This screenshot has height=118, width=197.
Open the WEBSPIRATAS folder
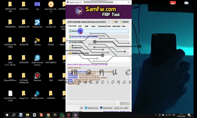tap(10, 24)
